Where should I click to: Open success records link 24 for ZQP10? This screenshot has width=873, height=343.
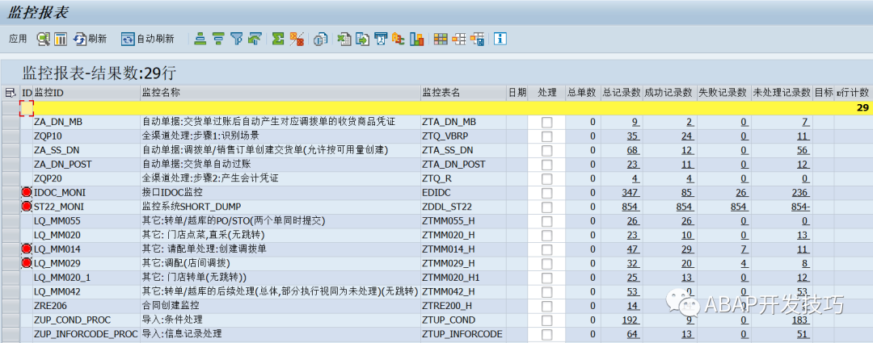pos(687,136)
